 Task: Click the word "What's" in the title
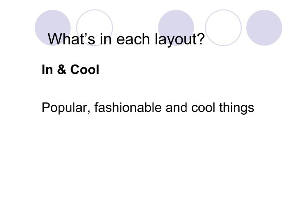pyautogui.click(x=72, y=39)
